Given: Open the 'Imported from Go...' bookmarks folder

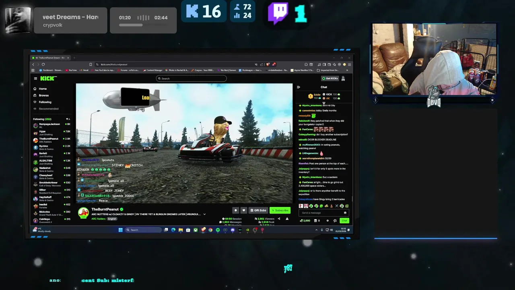Looking at the screenshot, I should [328, 70].
